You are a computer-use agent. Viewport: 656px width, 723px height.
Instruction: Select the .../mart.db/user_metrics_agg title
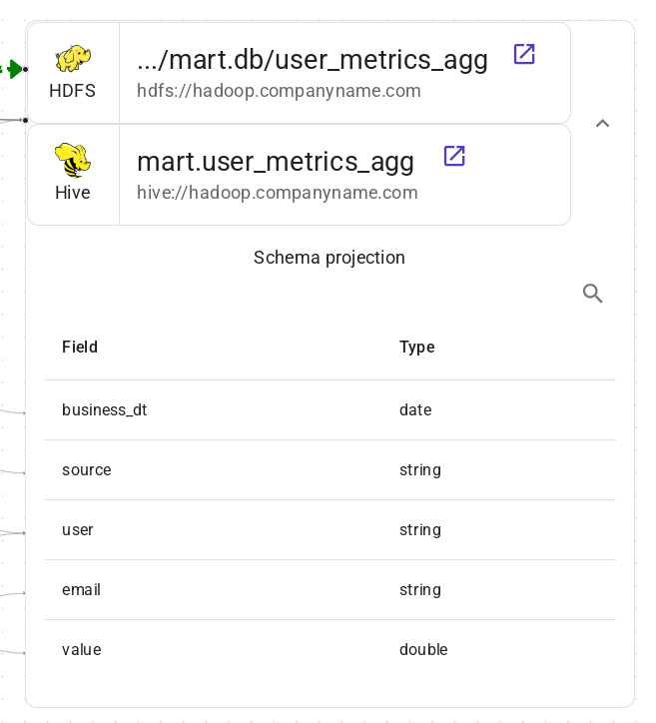coord(313,60)
